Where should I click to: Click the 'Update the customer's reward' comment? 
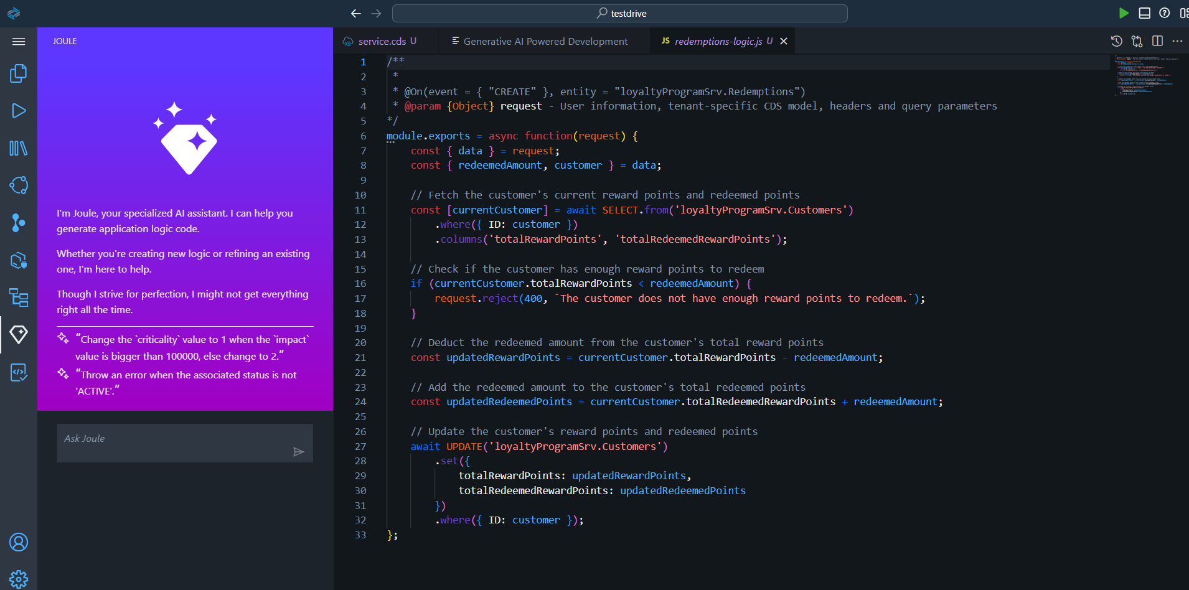(x=584, y=432)
